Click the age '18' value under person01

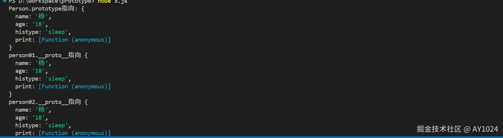[x=38, y=71]
